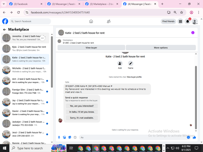Click the emoji icon in message box
The image size is (203, 152).
pos(188,137)
